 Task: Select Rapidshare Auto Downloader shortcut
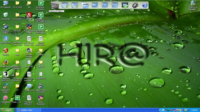(x=5, y=77)
